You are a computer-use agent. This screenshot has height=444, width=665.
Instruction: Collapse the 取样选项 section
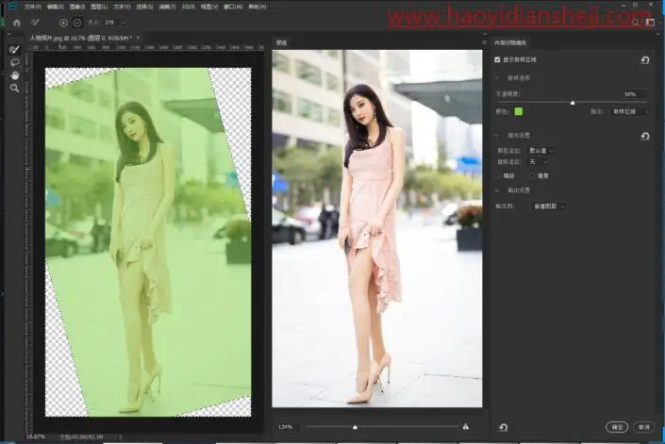(497, 78)
